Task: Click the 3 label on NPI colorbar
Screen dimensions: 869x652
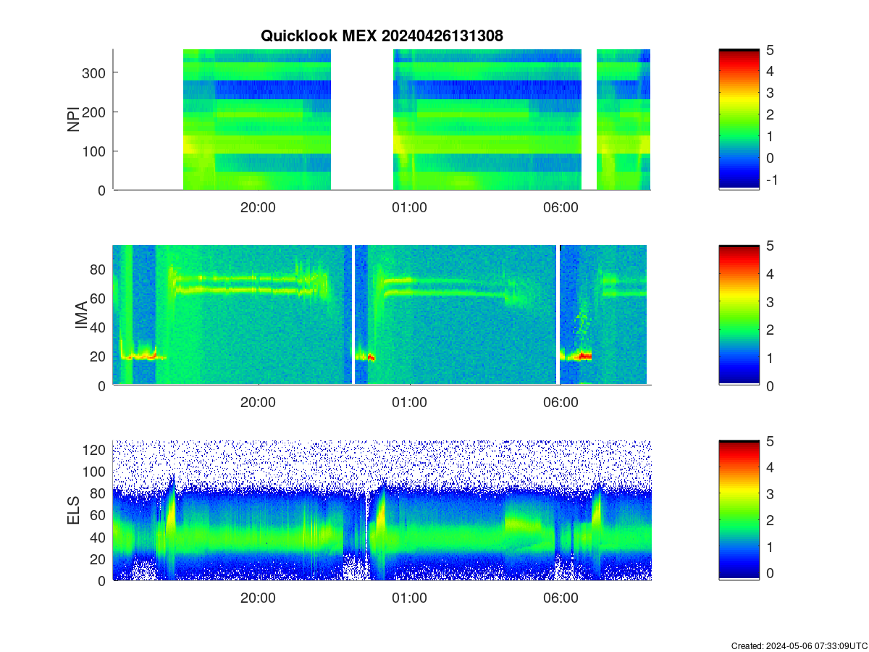Action: coord(771,93)
